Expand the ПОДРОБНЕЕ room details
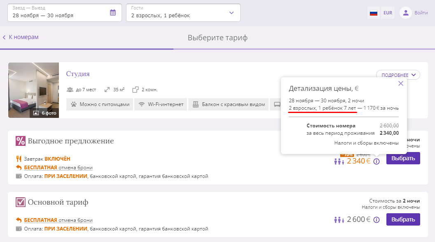 point(398,75)
